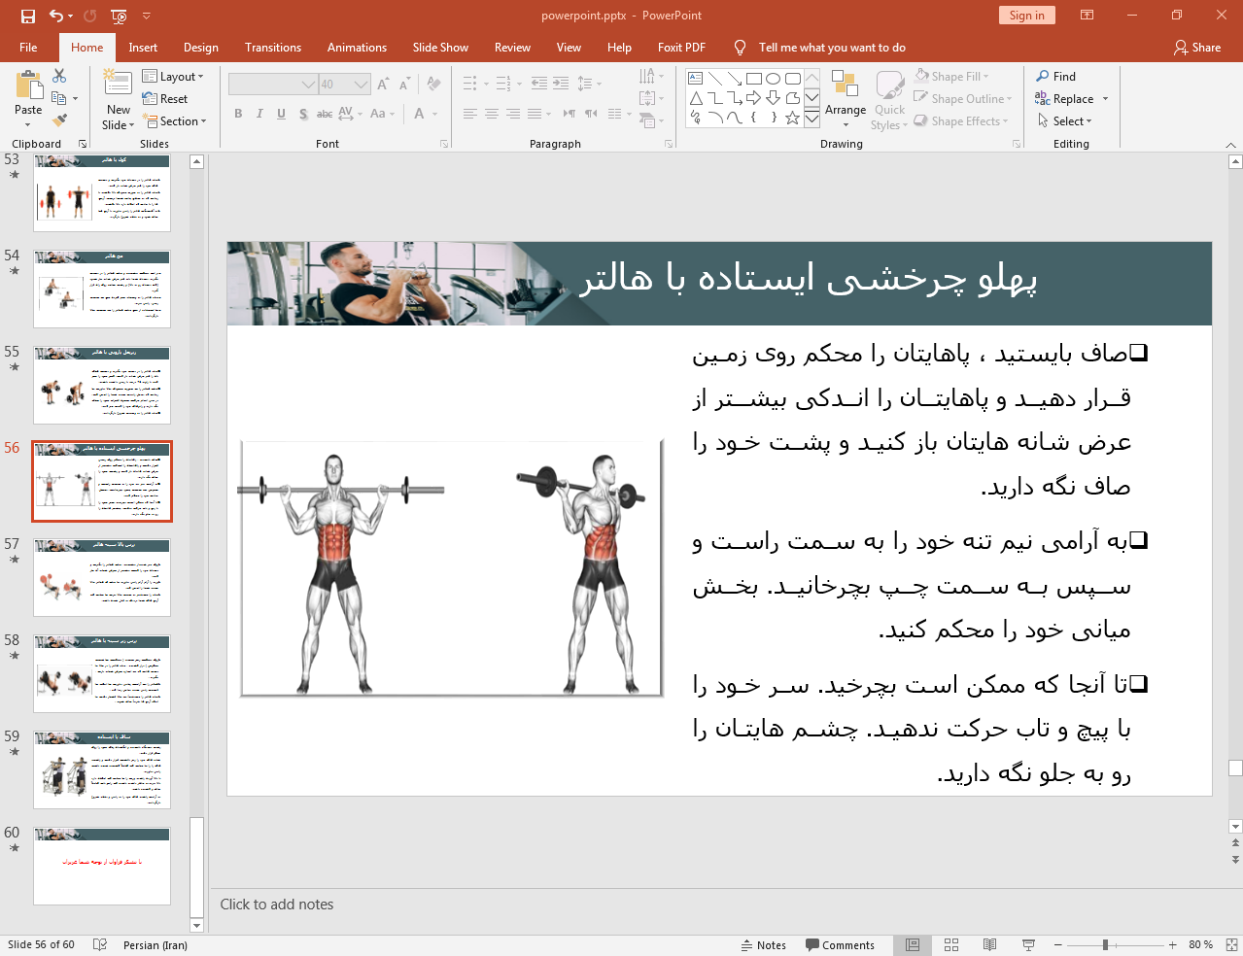Switch to Slide Sorter view icon

click(x=951, y=945)
